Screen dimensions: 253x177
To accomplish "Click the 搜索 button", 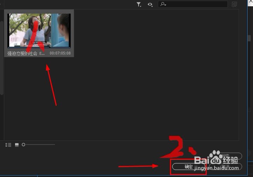I will (226, 156).
